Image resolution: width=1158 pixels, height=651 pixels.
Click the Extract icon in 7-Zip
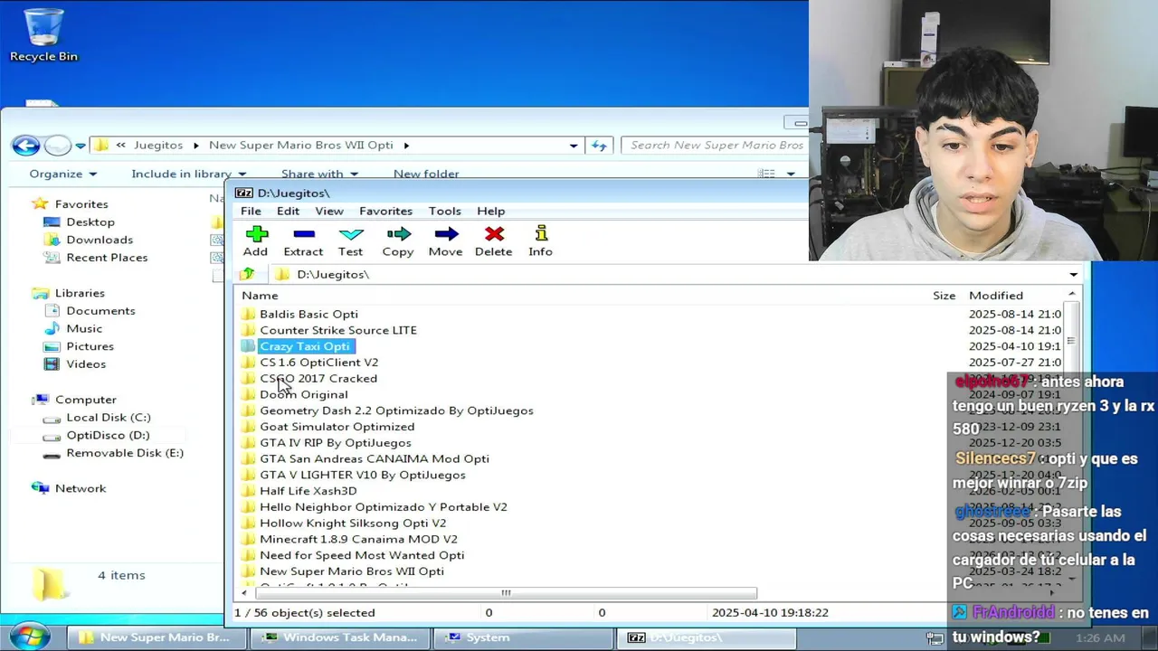303,235
